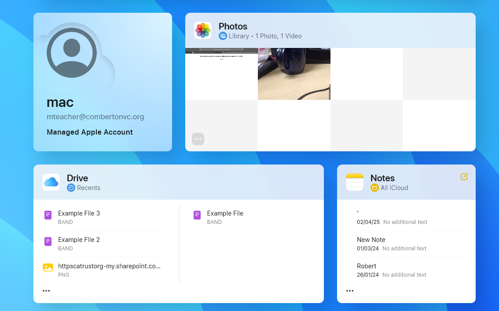
Task: Click the Example File document icon
Action: coord(197,215)
